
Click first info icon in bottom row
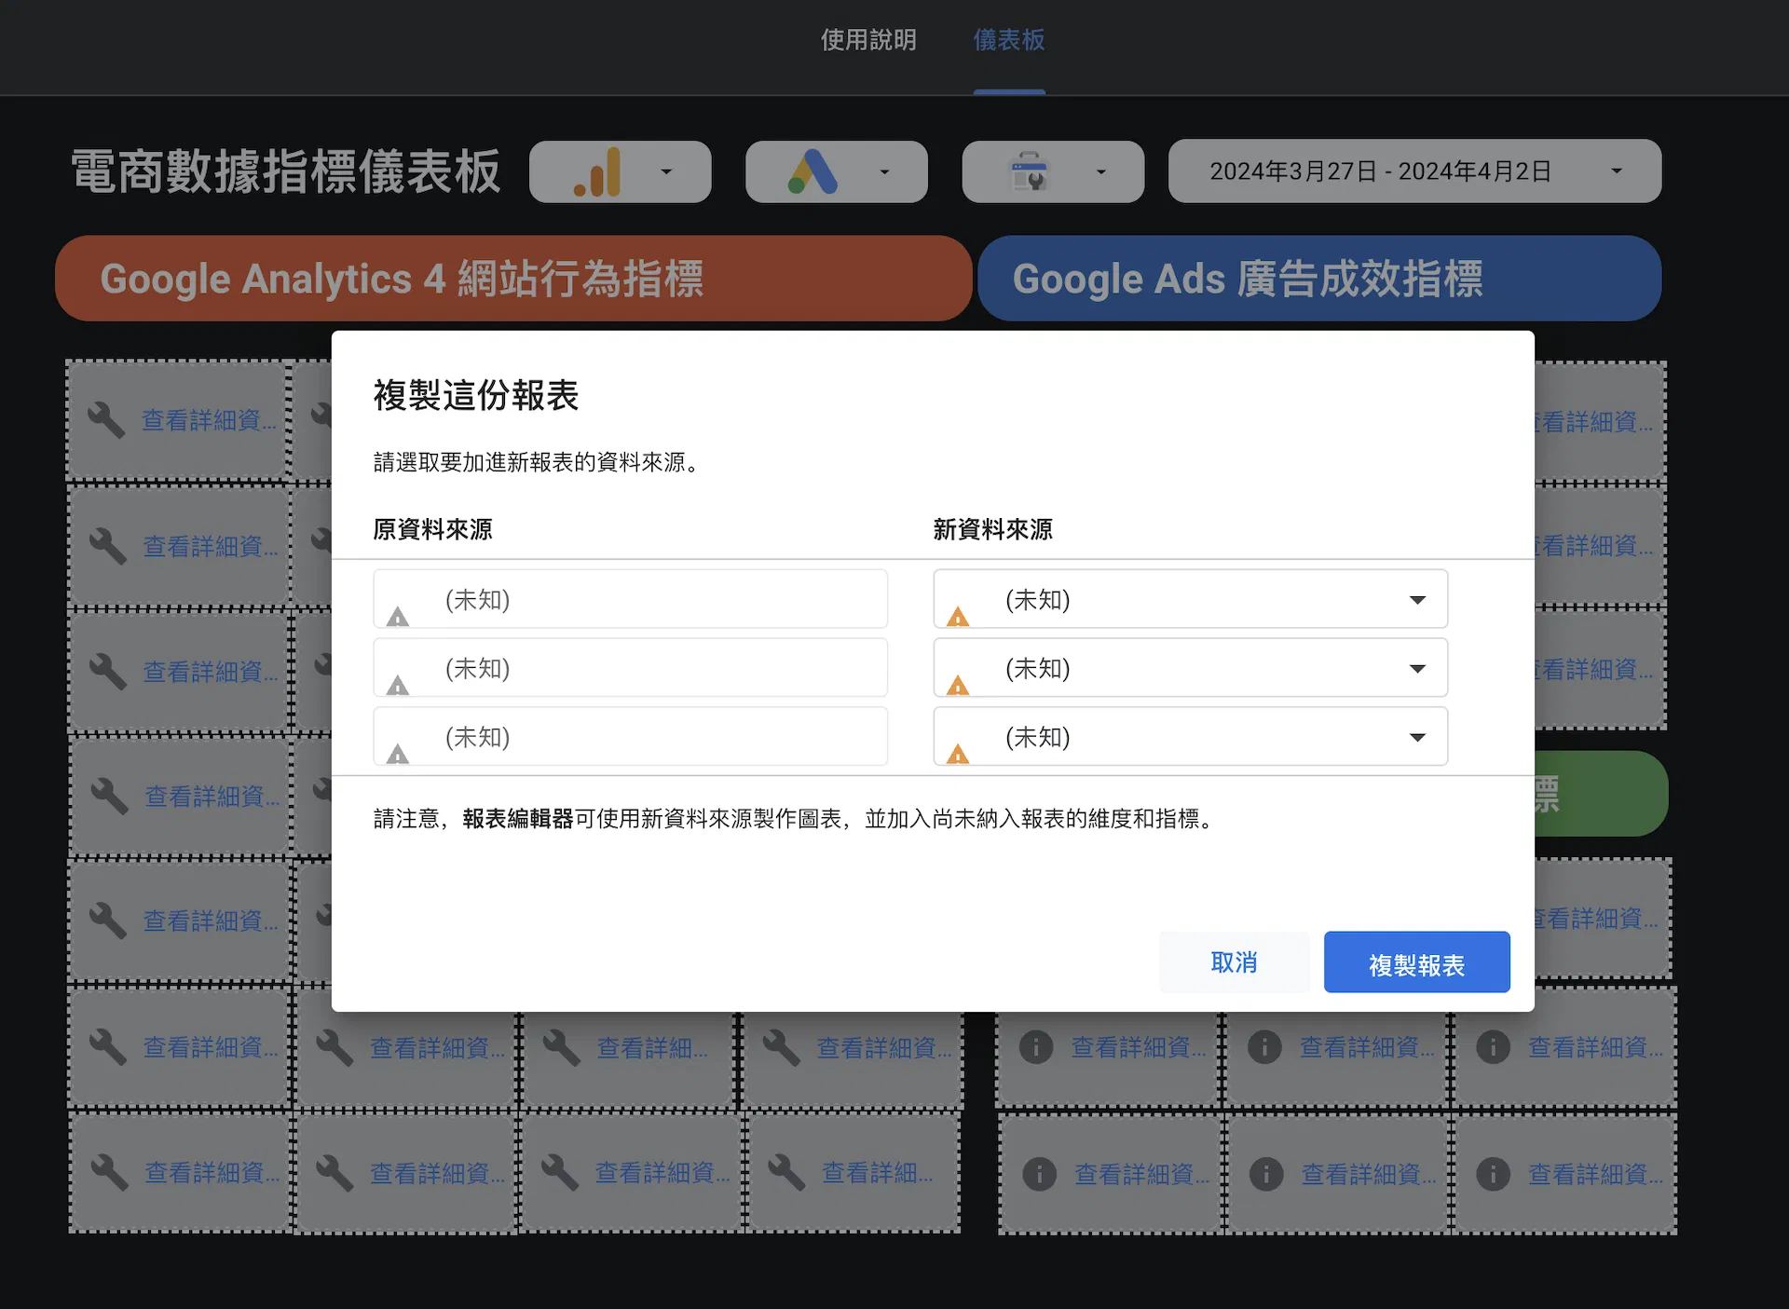tap(1040, 1174)
